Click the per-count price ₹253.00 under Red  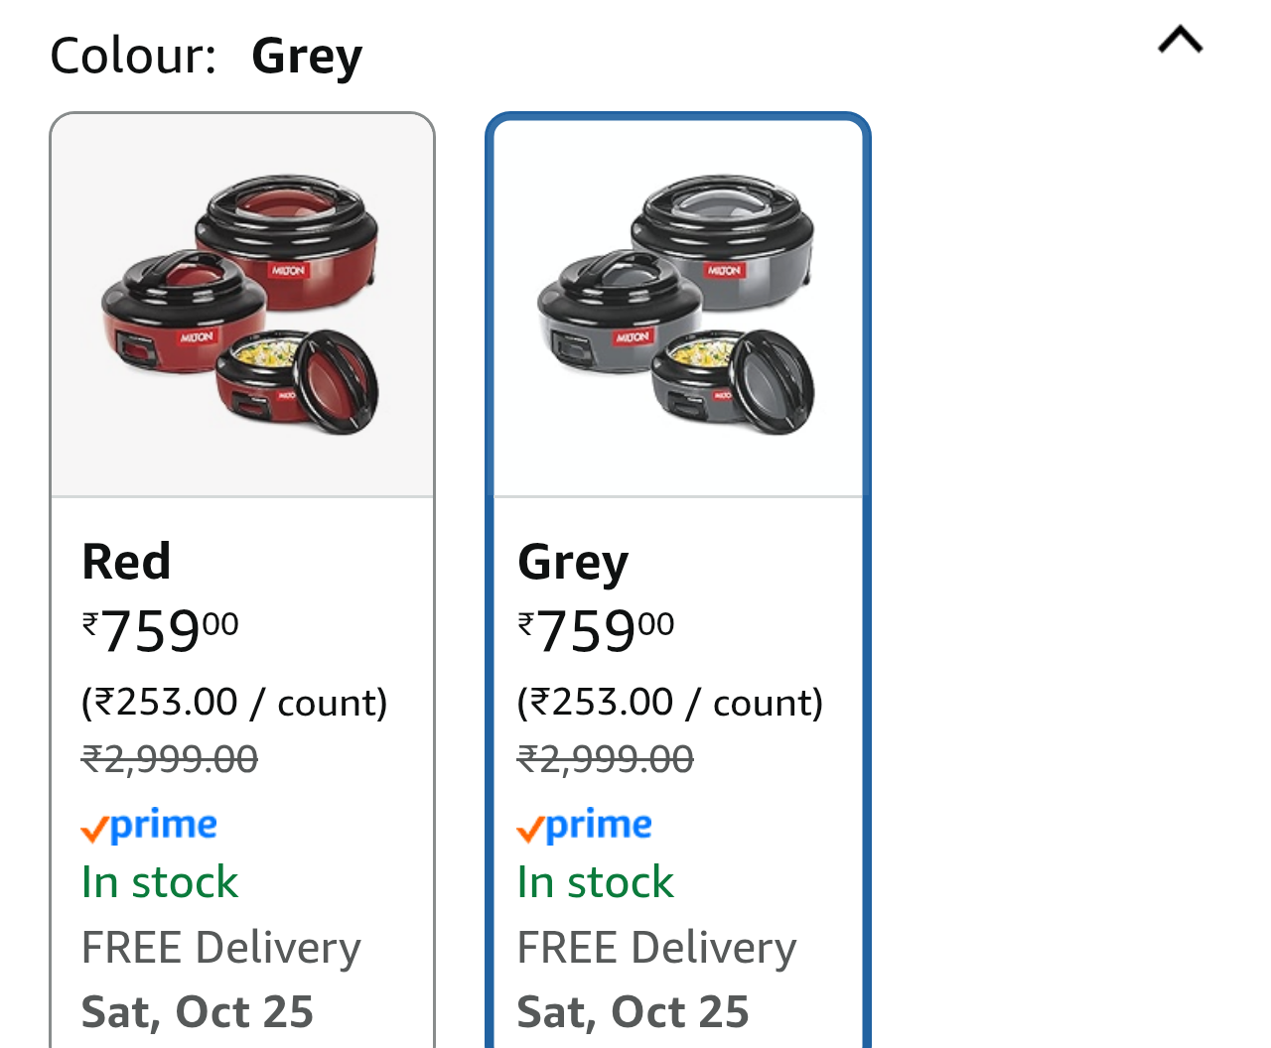click(x=233, y=702)
